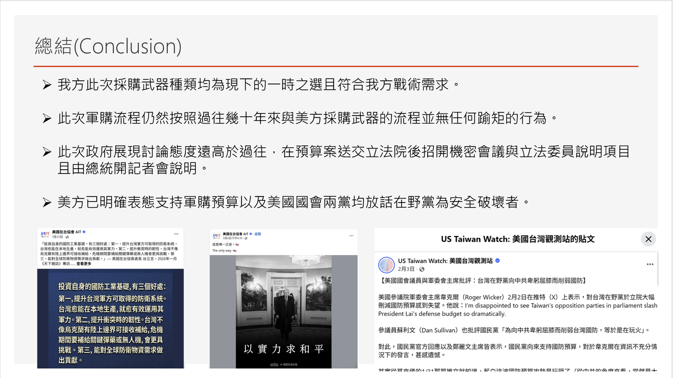
Task: Open 美國在台協會 AIT name in first post
Action: click(x=66, y=232)
